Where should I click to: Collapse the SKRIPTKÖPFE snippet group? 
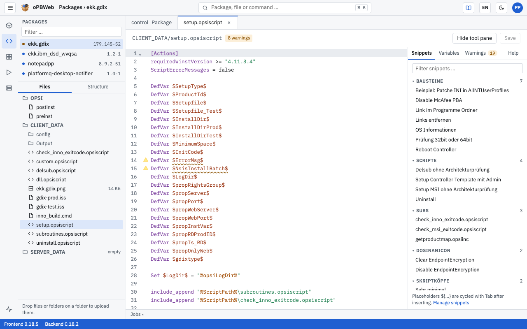click(x=467, y=281)
